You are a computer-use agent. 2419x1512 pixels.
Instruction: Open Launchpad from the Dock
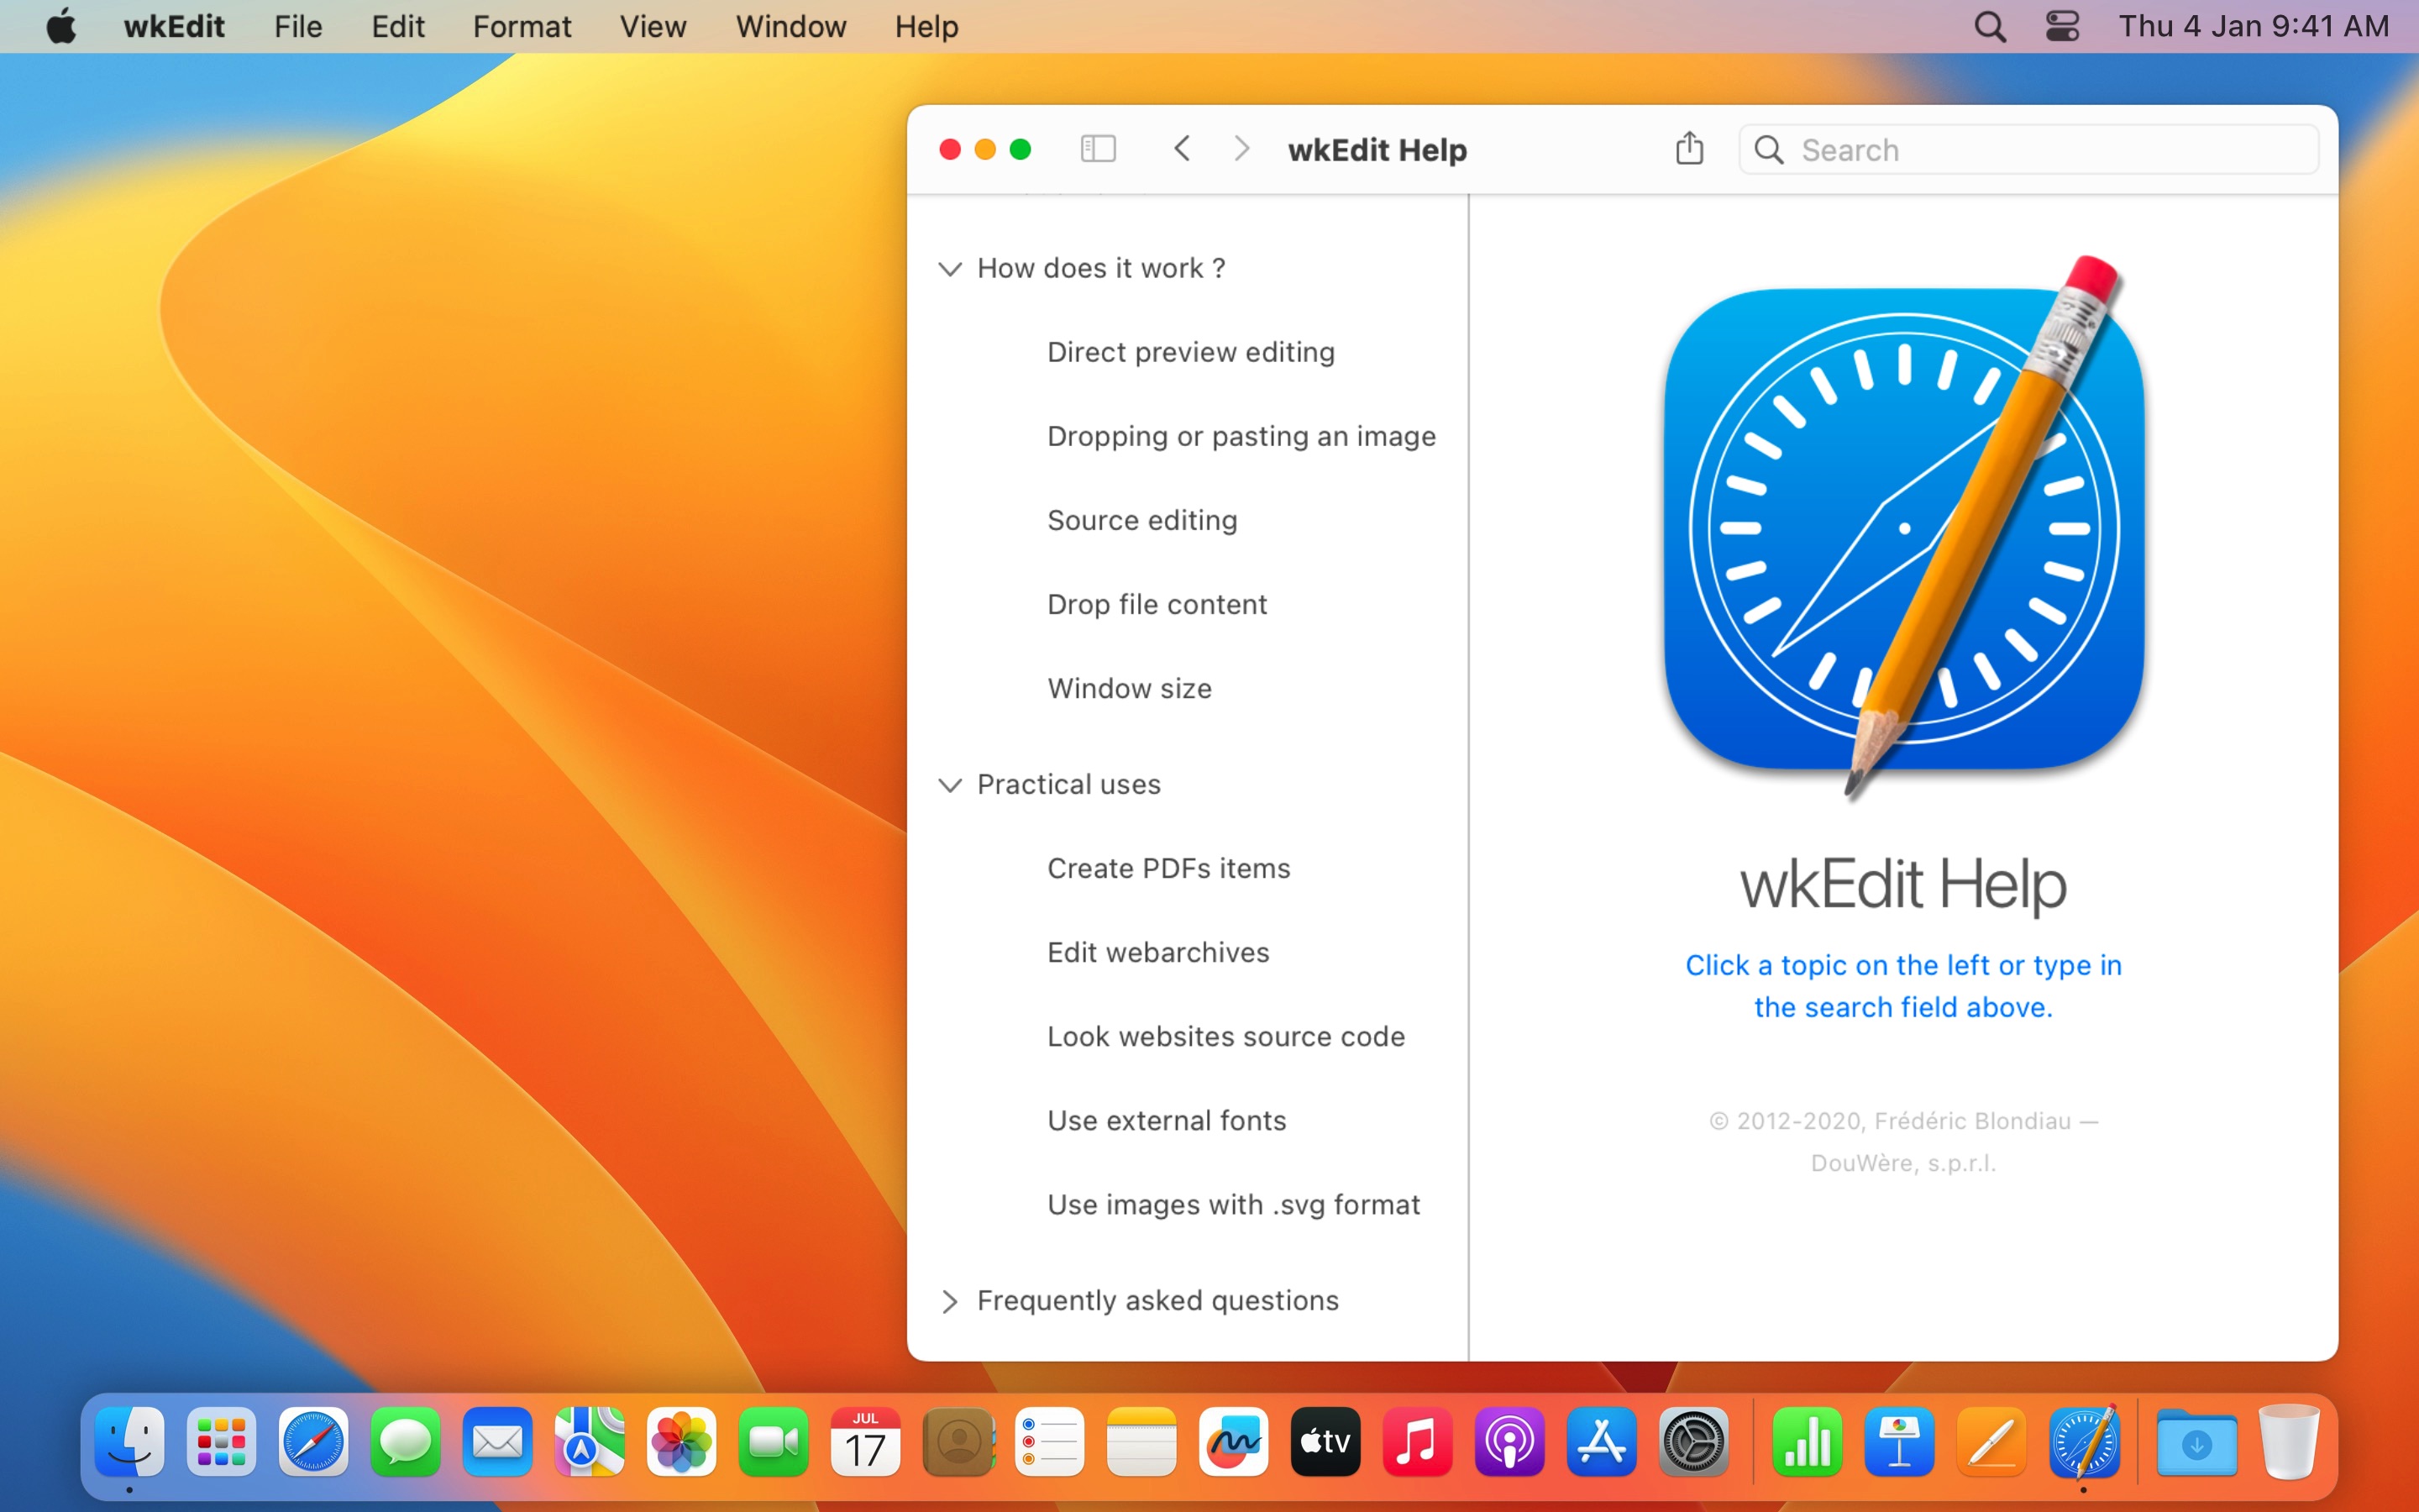[x=222, y=1442]
